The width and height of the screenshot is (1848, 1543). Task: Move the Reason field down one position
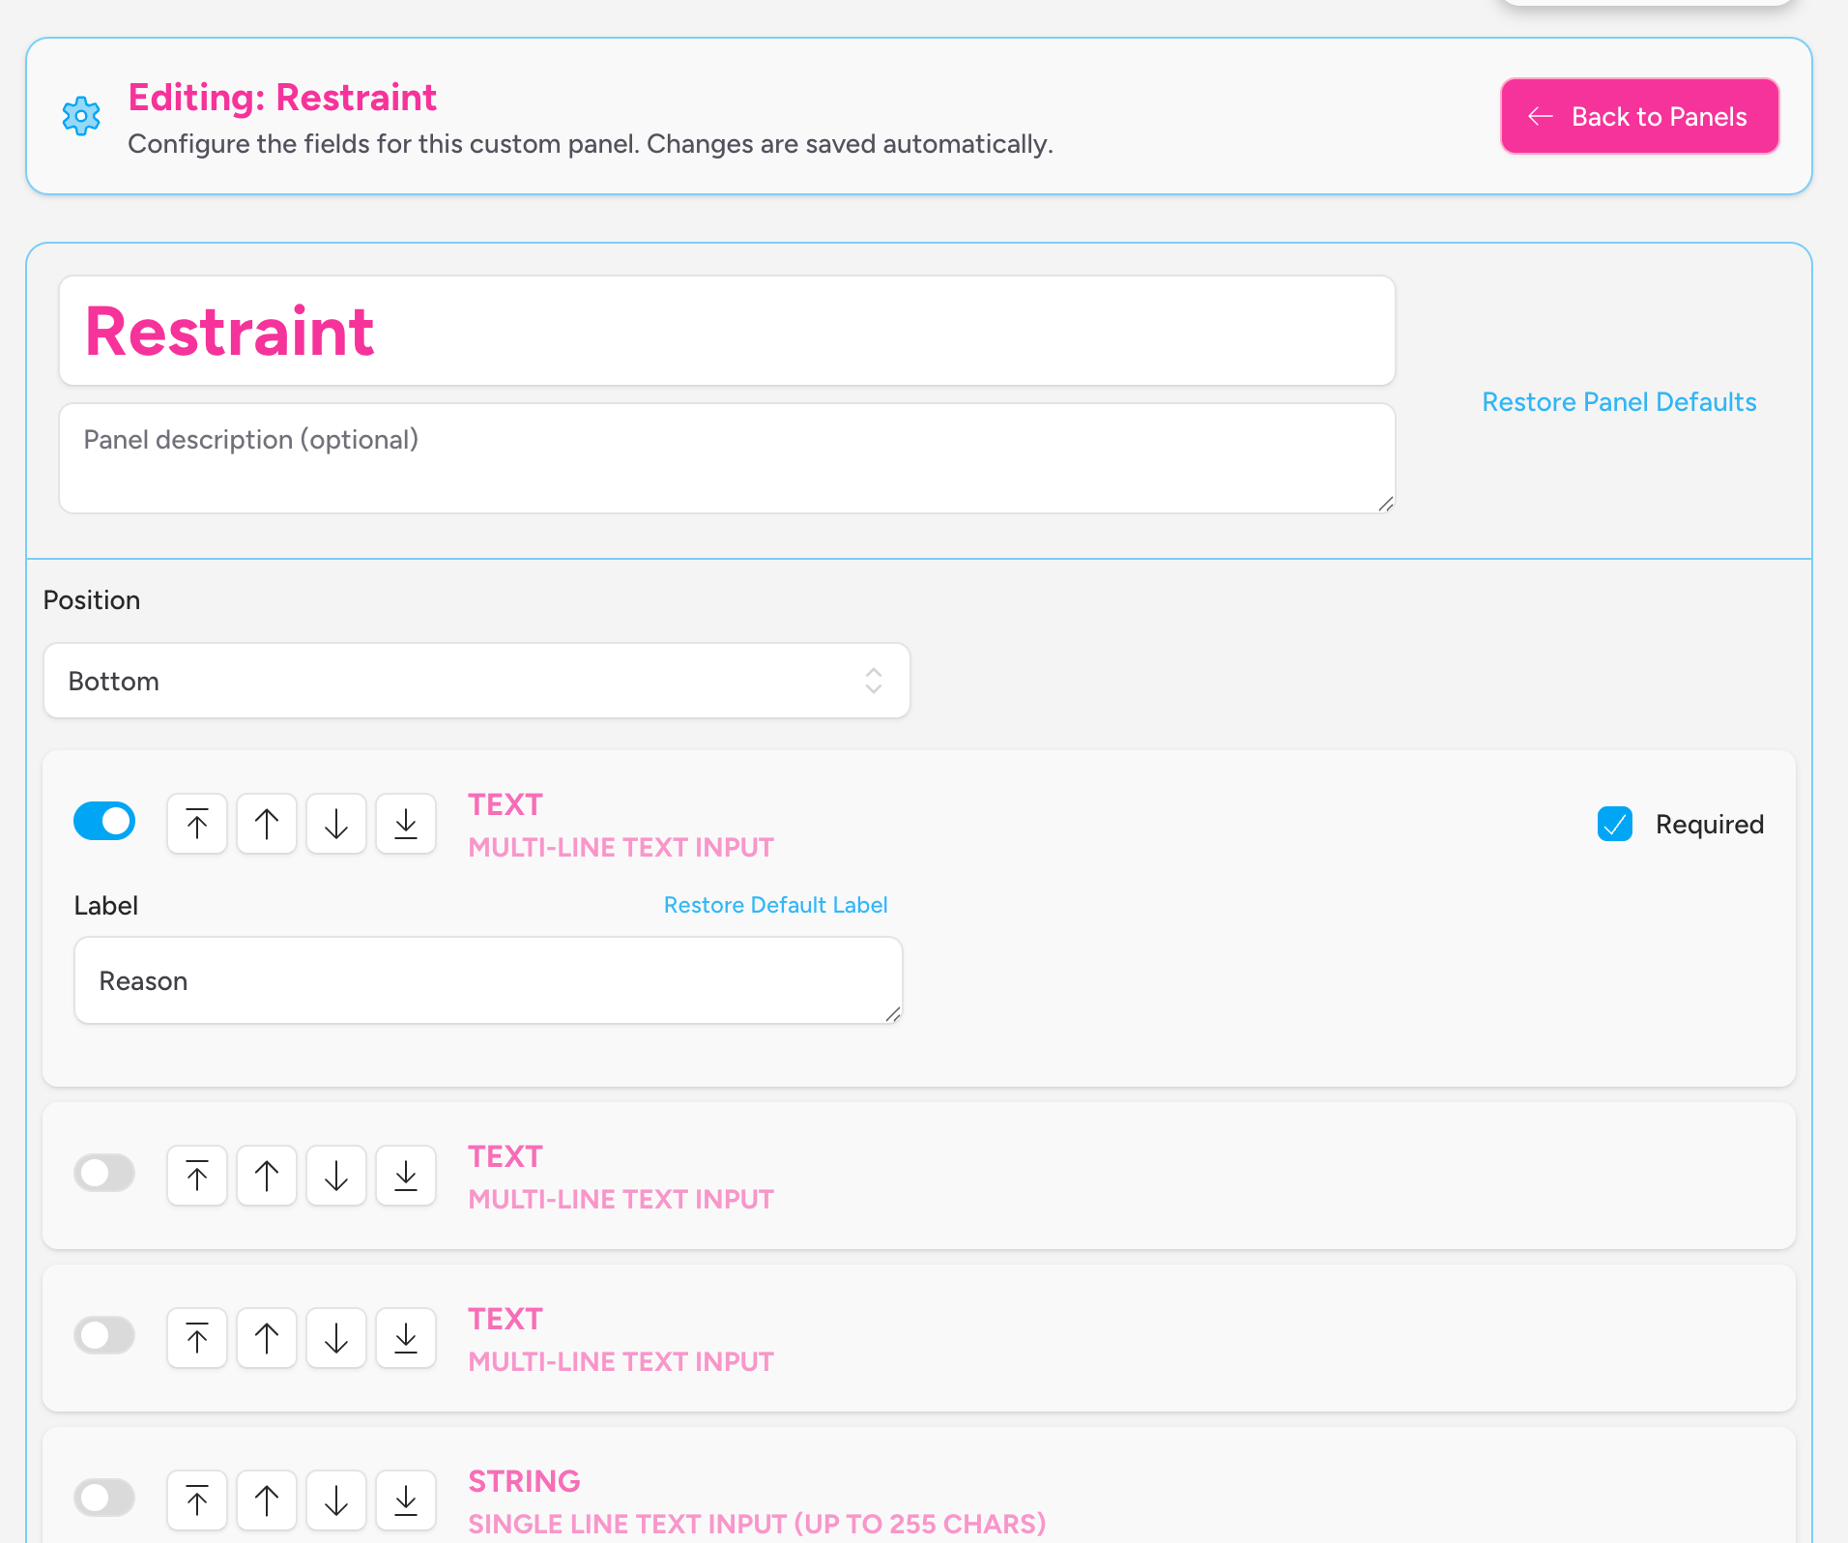(x=335, y=823)
